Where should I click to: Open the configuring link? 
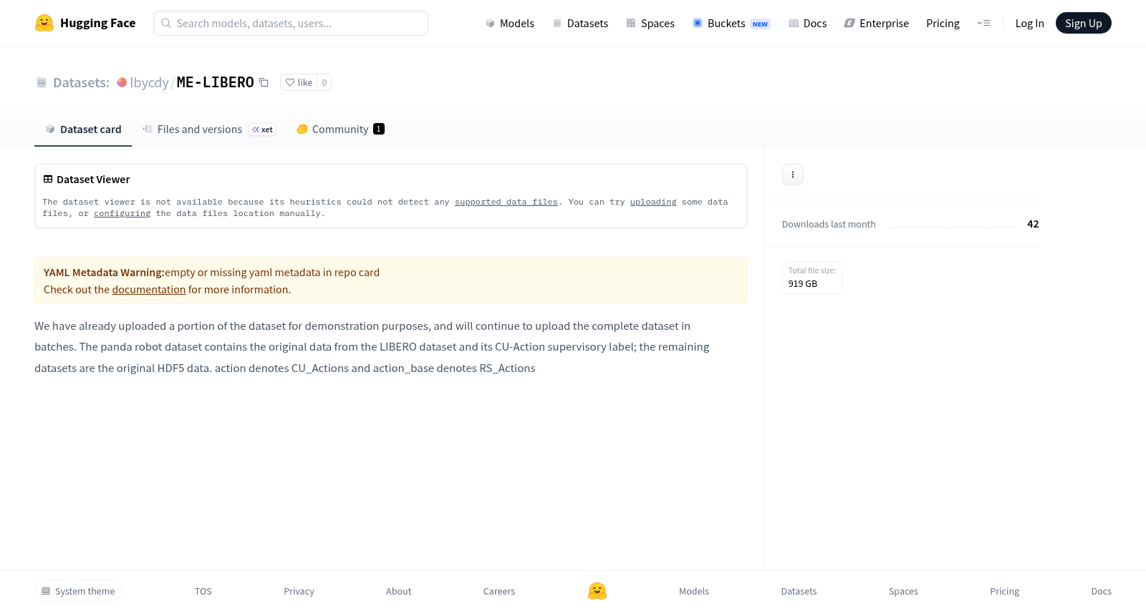click(x=122, y=214)
